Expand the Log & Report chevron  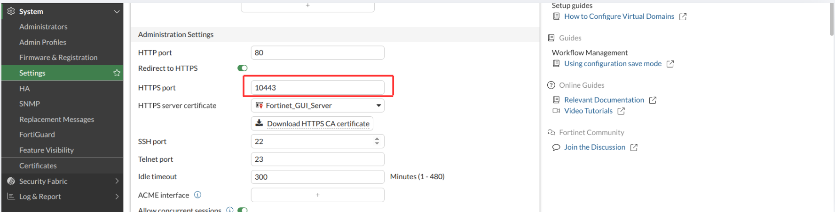coord(117,197)
